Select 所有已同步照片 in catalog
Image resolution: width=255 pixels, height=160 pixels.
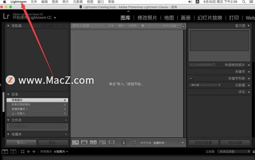click(x=37, y=105)
